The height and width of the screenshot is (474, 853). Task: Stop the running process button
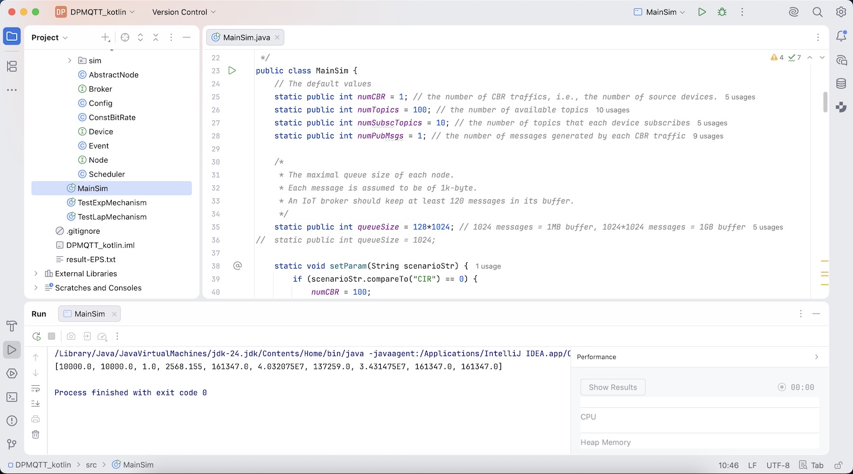52,336
